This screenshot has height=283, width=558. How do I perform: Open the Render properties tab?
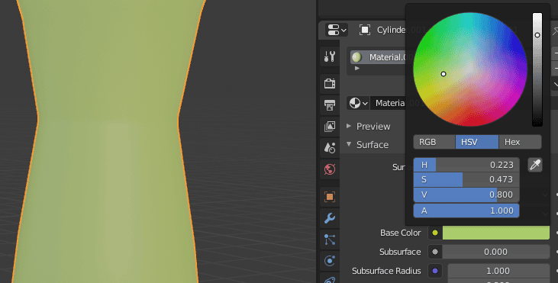click(330, 84)
